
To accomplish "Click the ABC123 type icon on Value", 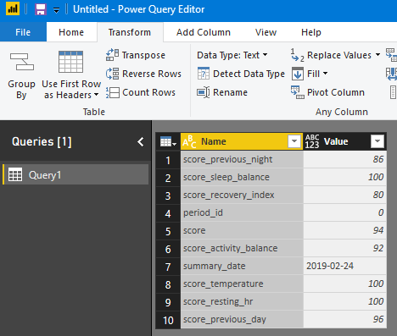I will pos(312,141).
